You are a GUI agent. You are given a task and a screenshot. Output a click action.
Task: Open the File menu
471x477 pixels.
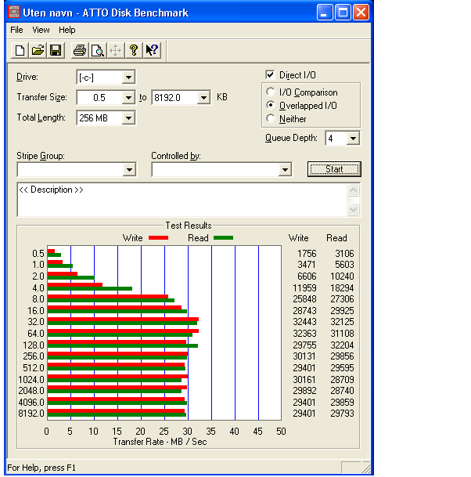point(16,30)
